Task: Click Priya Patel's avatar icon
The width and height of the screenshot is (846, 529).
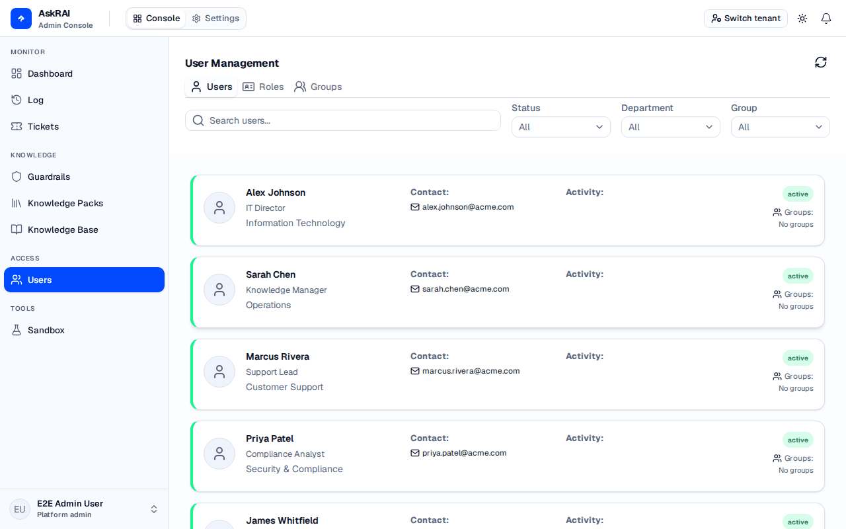Action: [x=219, y=454]
